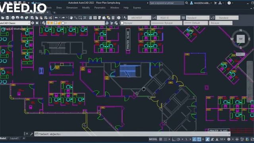Toggle 2D Object Snap in status bar
The image size is (254, 143).
click(x=199, y=139)
